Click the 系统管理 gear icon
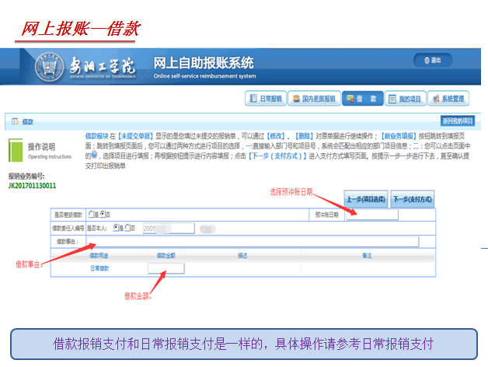Image resolution: width=488 pixels, height=367 pixels. [x=435, y=99]
